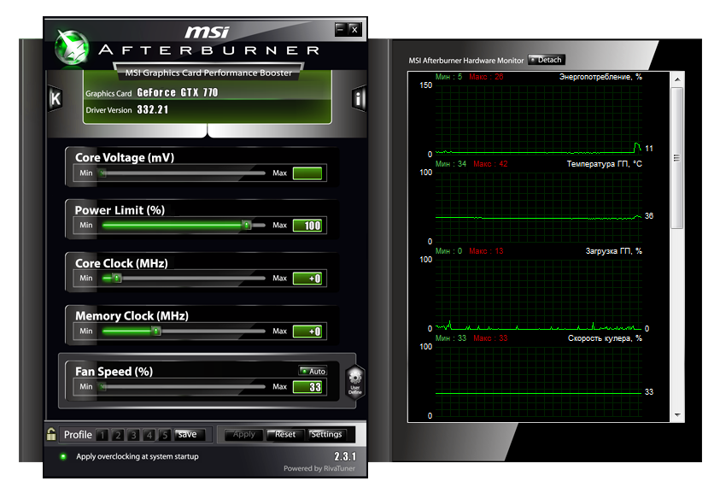Save the current profile
Screen dimensions: 720x487
tap(190, 435)
